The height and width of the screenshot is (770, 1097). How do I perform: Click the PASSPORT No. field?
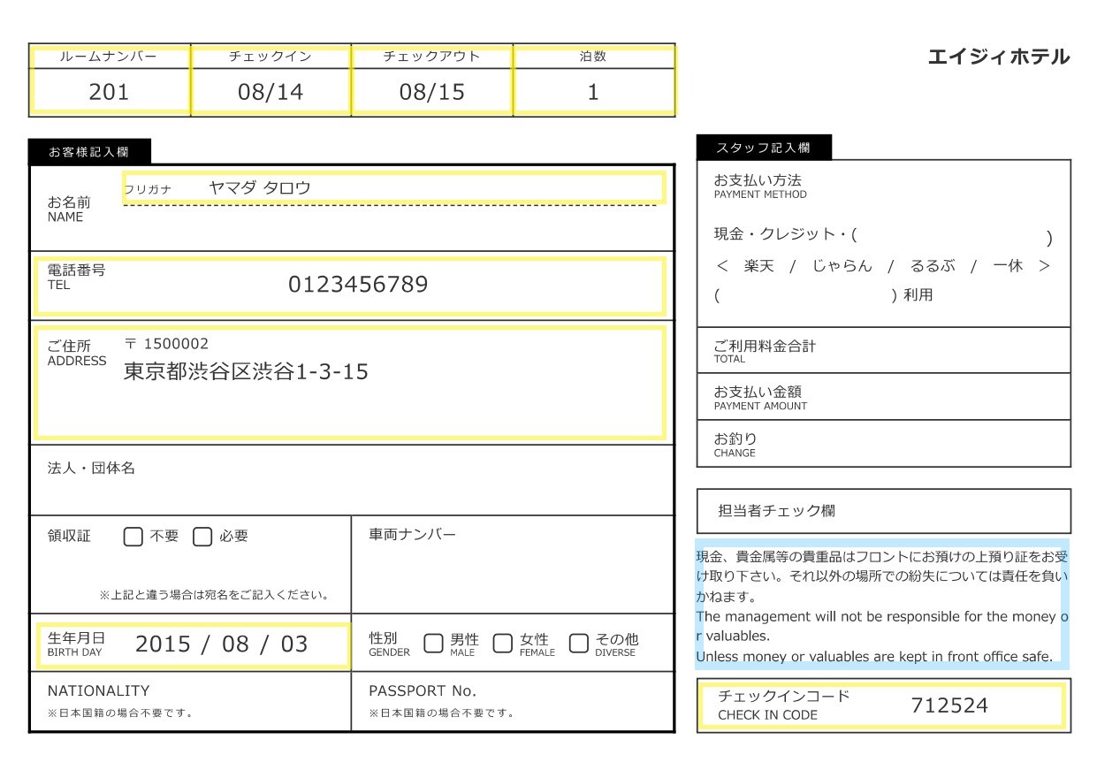coord(513,701)
